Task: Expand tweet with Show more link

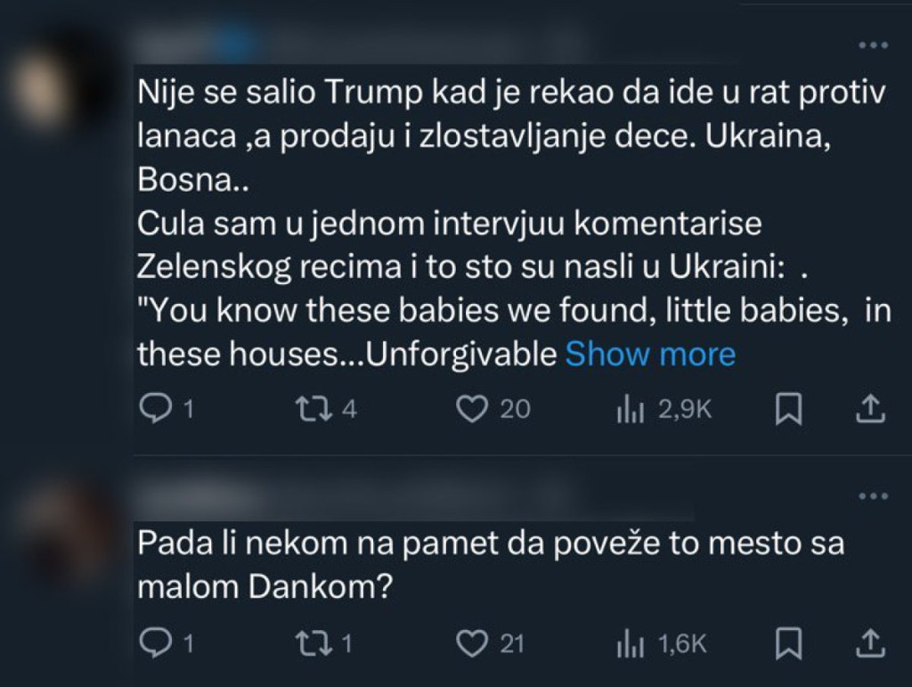Action: [x=650, y=355]
